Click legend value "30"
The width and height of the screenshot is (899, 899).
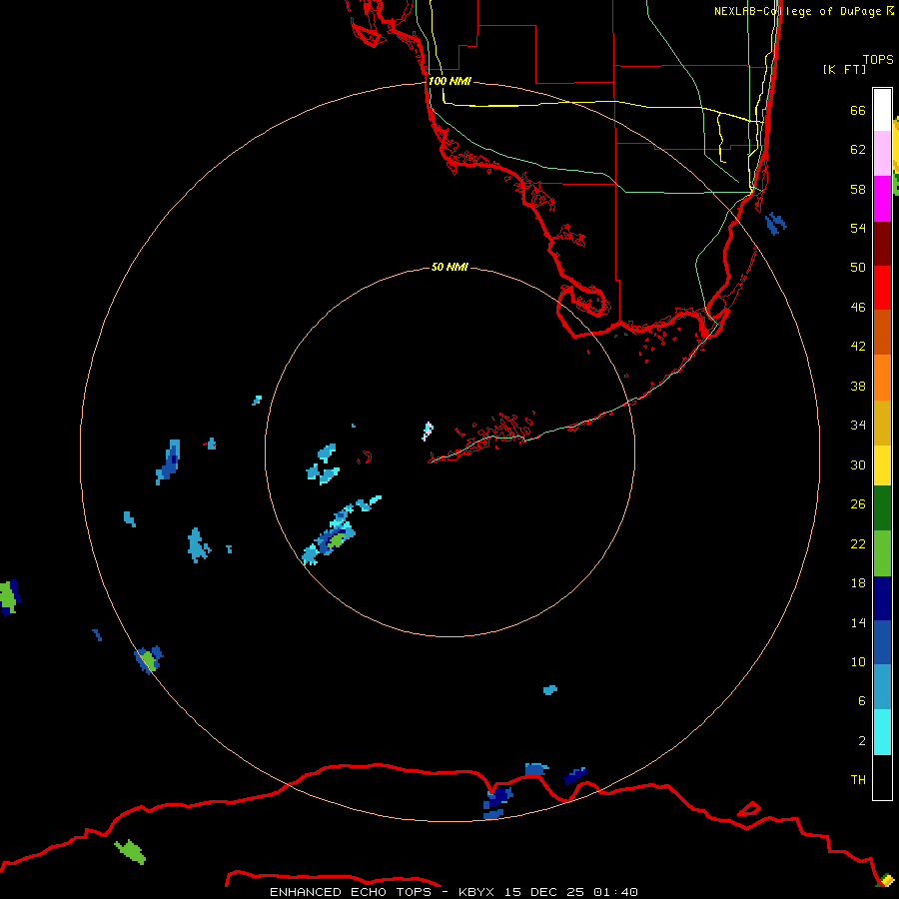pyautogui.click(x=858, y=464)
